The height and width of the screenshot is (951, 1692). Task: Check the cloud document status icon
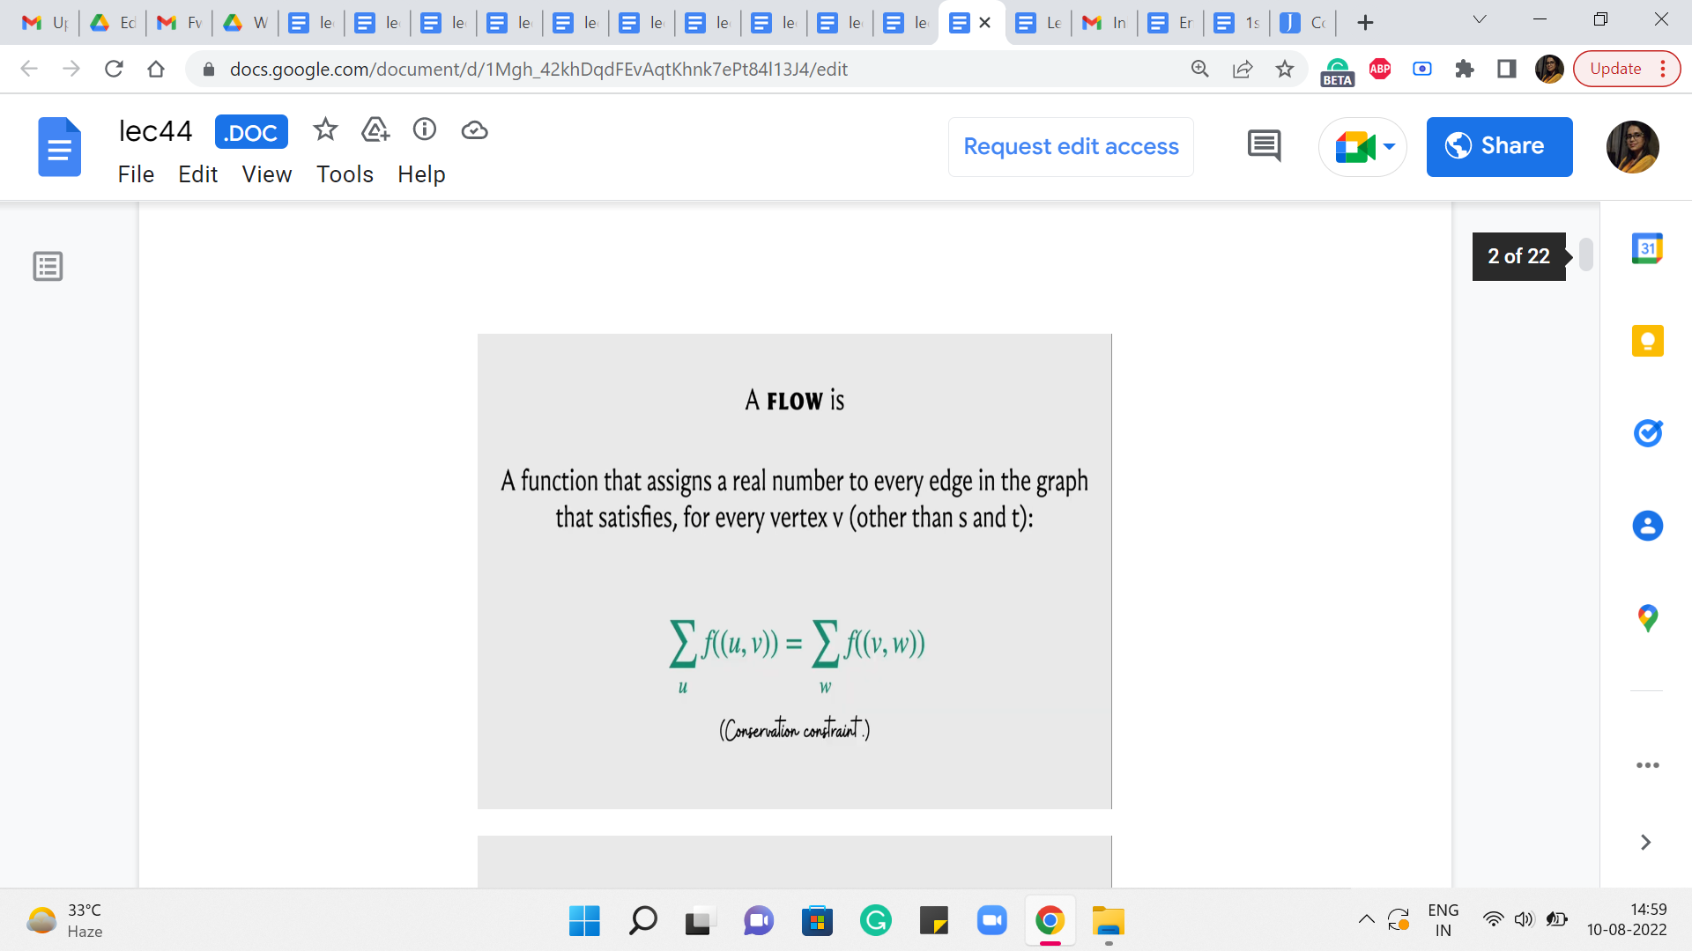coord(474,130)
